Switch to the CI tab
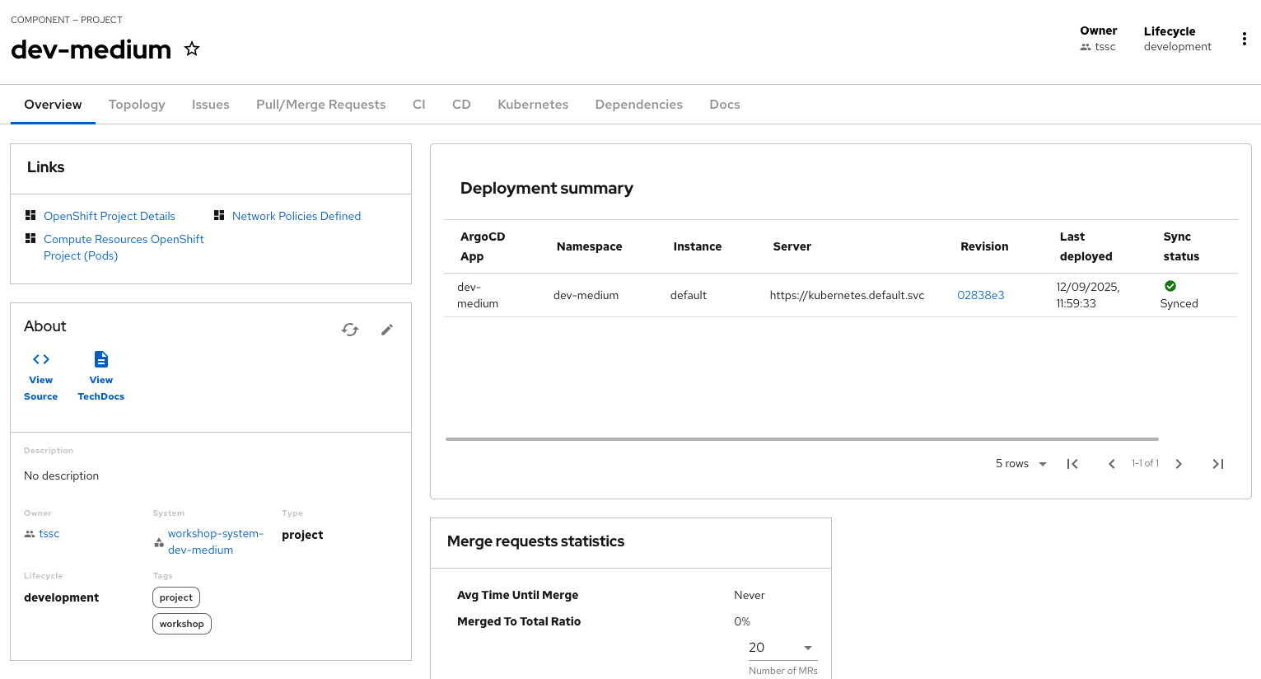1261x679 pixels. (x=419, y=105)
